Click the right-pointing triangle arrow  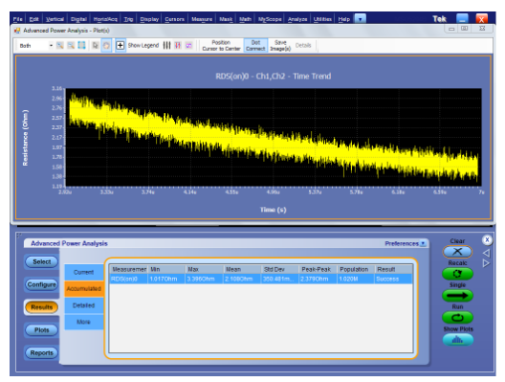[486, 263]
